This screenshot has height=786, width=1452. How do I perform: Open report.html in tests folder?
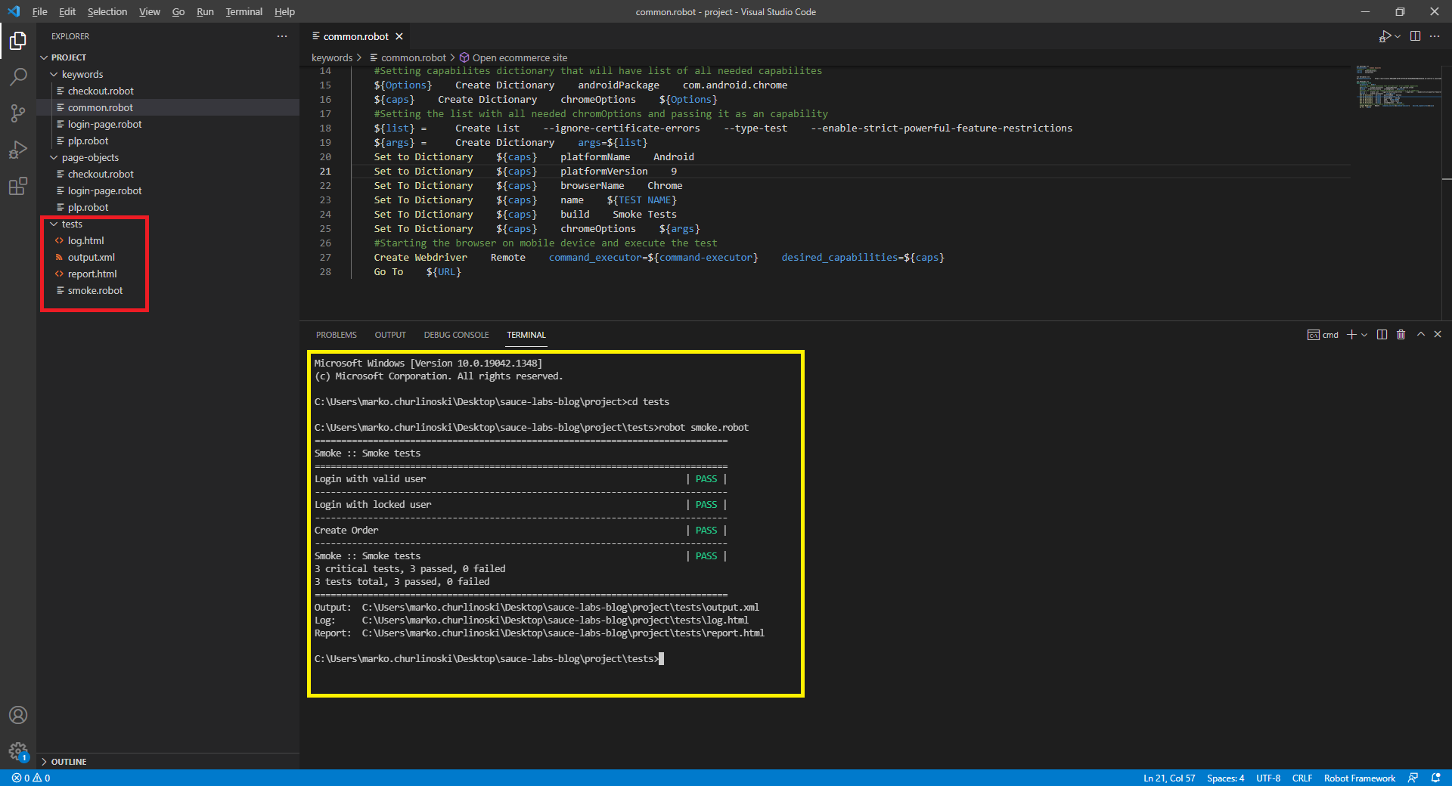tap(92, 274)
